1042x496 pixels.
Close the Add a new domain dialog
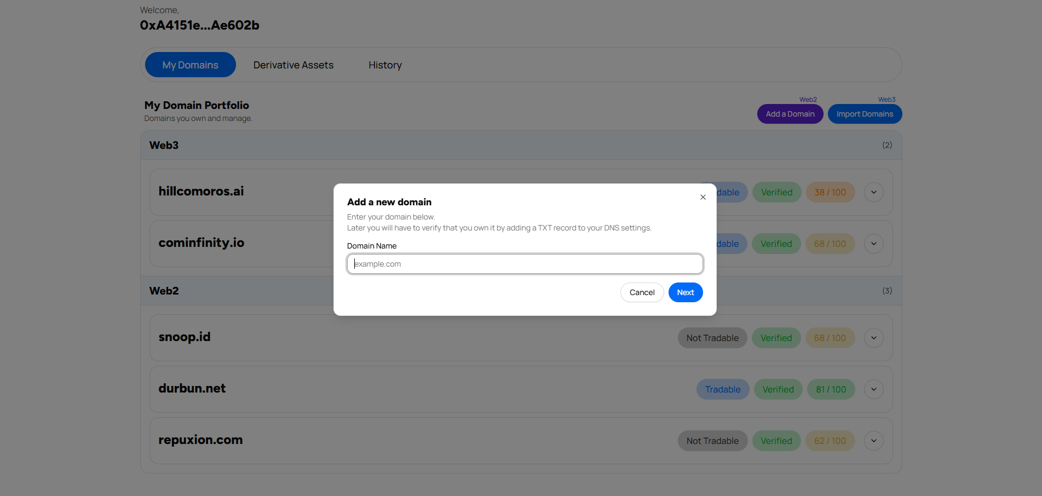tap(703, 197)
